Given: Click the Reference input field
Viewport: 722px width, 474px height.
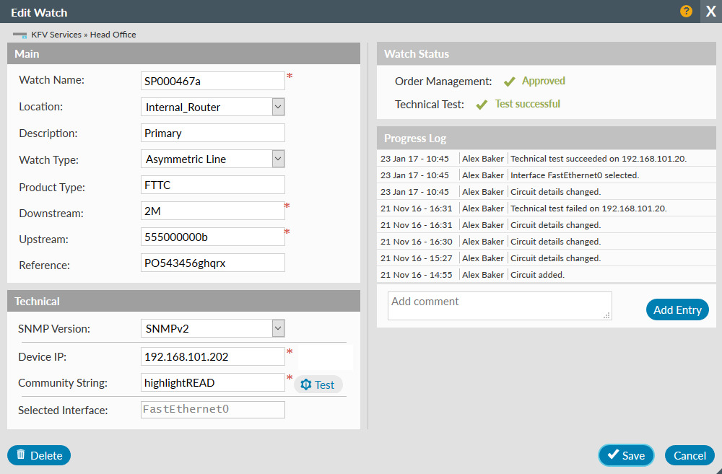Looking at the screenshot, I should coord(213,263).
